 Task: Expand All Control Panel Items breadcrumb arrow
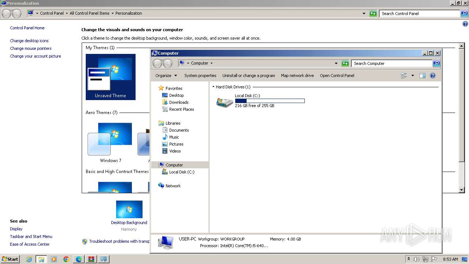coord(112,13)
